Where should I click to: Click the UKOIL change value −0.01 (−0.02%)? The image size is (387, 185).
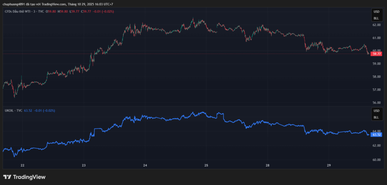click(45, 110)
